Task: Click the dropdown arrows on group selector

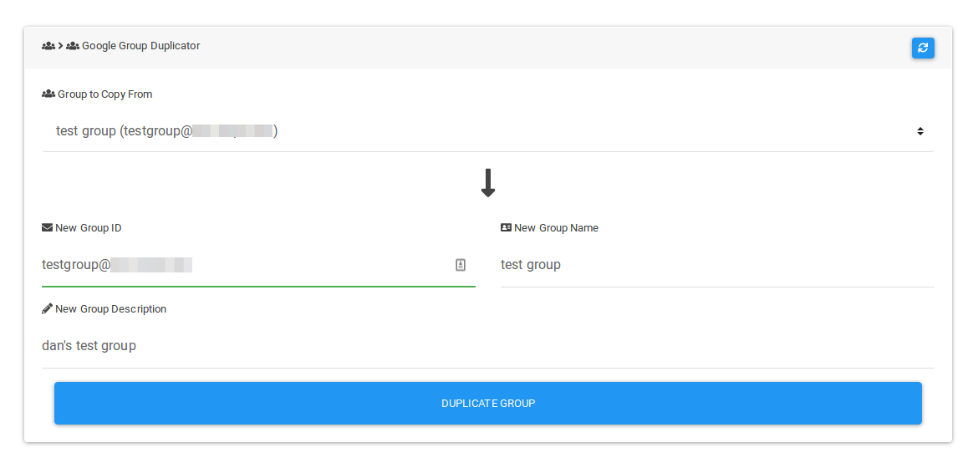Action: click(x=920, y=131)
